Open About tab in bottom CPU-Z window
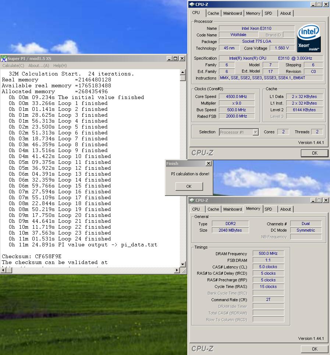Screen dimensions: 330x355 pos(285,209)
